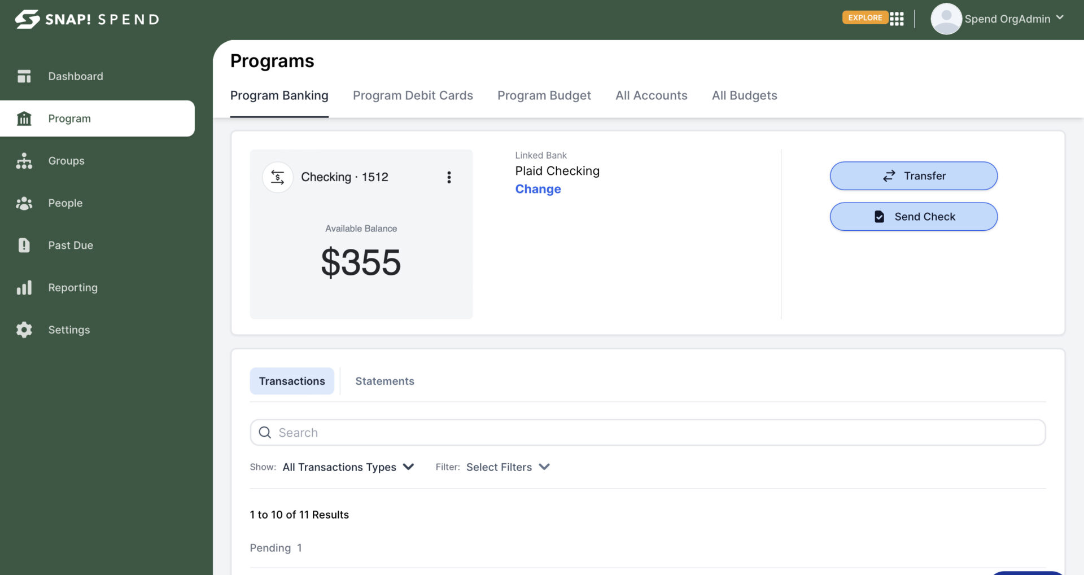Click the transfer arrows icon on Checking card
Screen dimensions: 1084x575
[277, 177]
